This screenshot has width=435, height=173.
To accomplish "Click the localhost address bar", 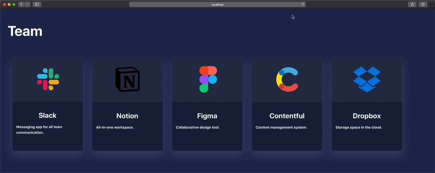I will (x=217, y=4).
